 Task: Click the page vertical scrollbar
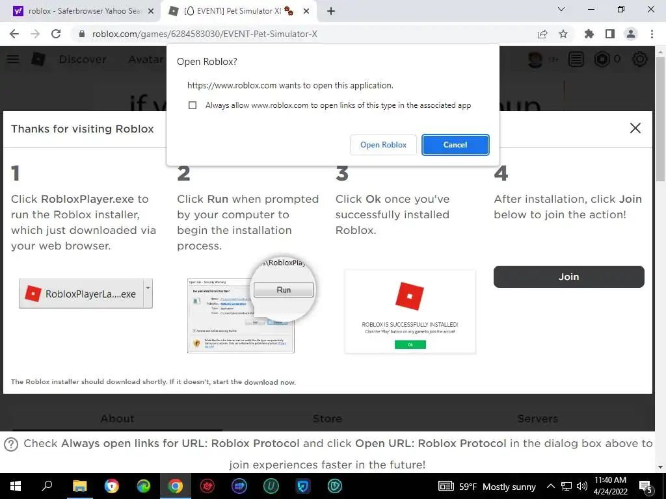660,119
